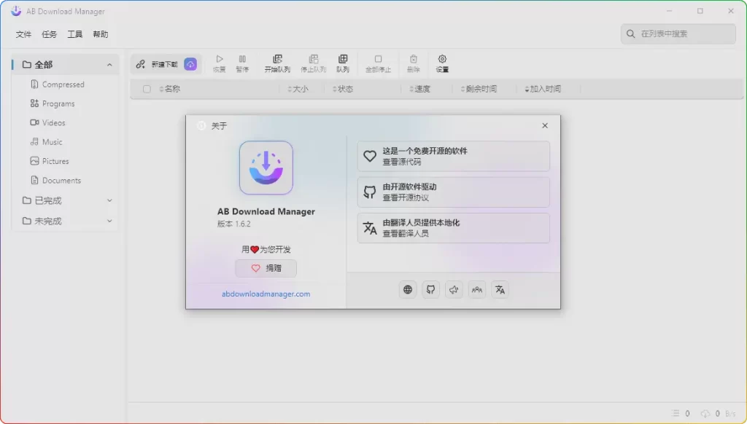Viewport: 747px width, 424px height.
Task: Maximize the AB Download Manager window
Action: pyautogui.click(x=700, y=11)
